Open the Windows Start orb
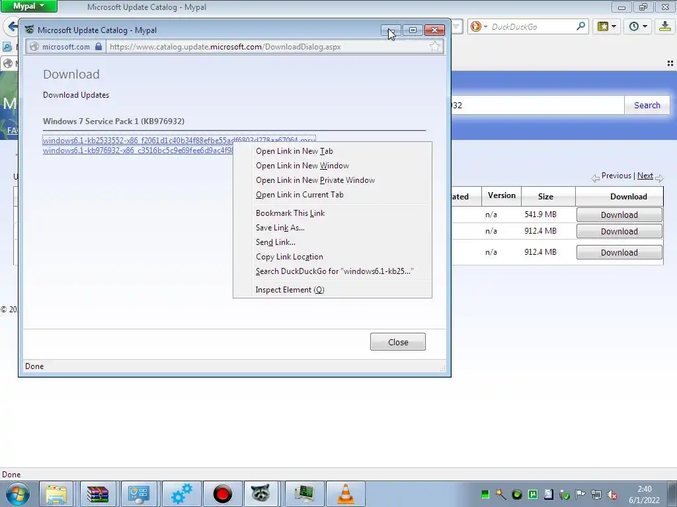 pyautogui.click(x=18, y=494)
